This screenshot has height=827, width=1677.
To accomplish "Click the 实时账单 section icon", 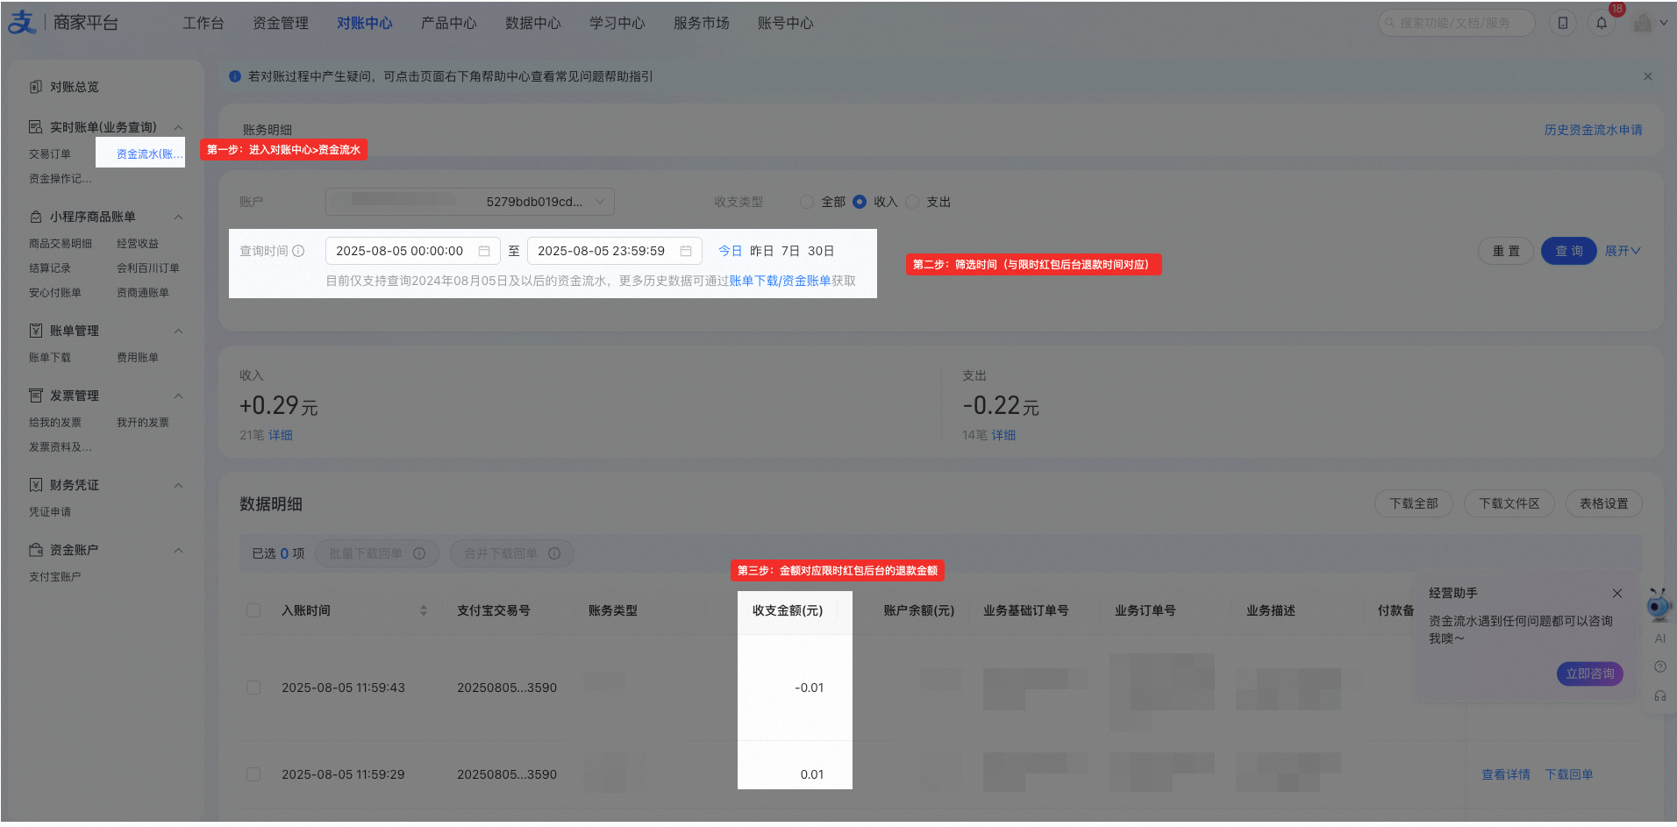I will [36, 127].
